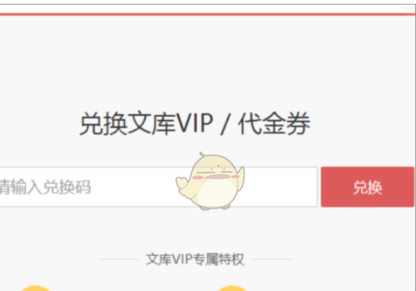416x291 pixels.
Task: Click the duck mascot's head tuft
Action: point(204,155)
